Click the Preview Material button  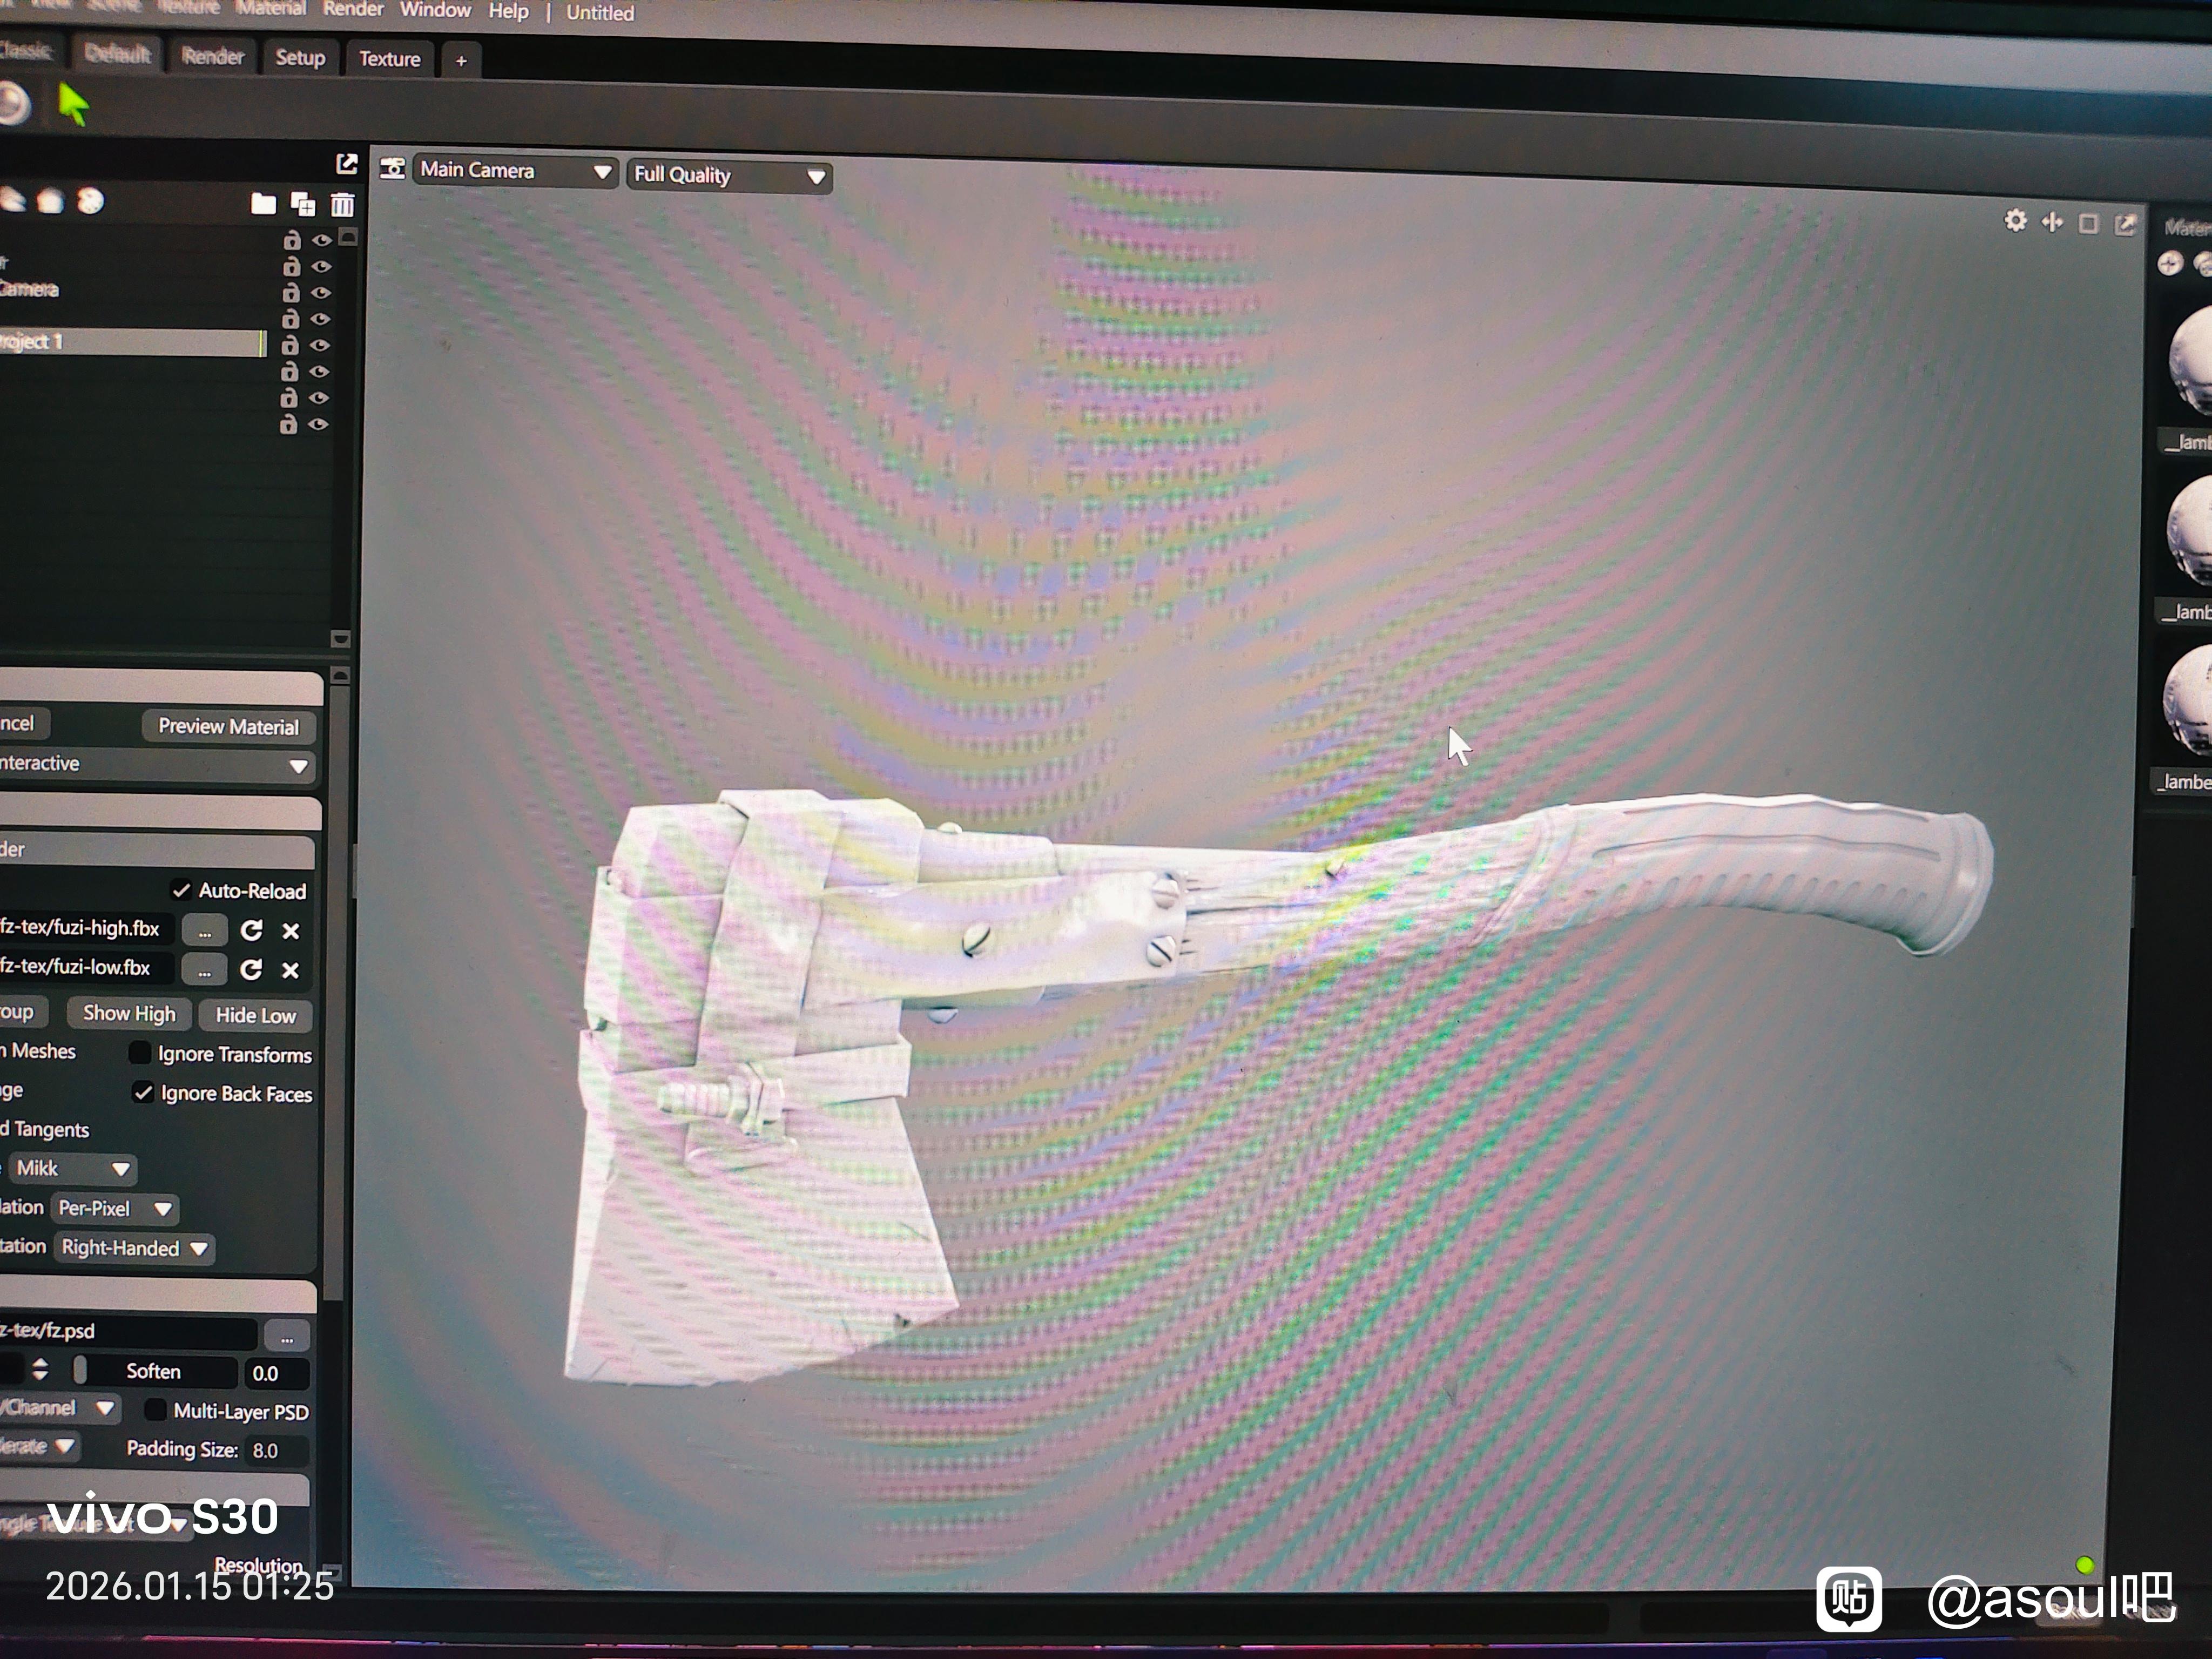pyautogui.click(x=228, y=727)
